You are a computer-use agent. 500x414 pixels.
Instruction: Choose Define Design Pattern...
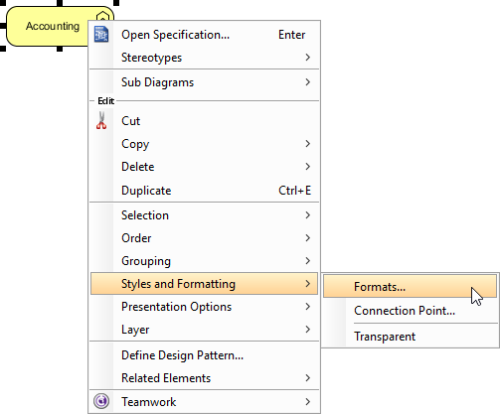pyautogui.click(x=204, y=355)
